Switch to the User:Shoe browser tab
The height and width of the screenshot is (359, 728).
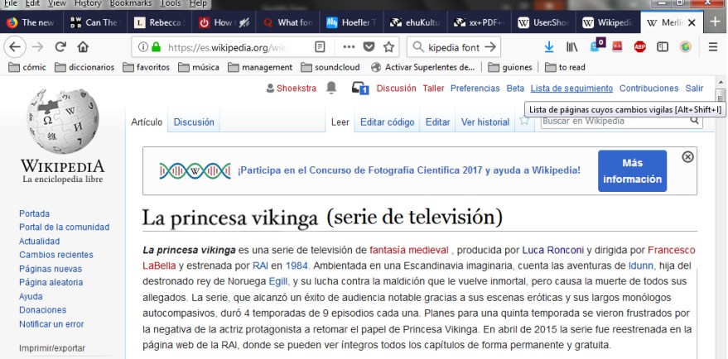[x=543, y=22]
